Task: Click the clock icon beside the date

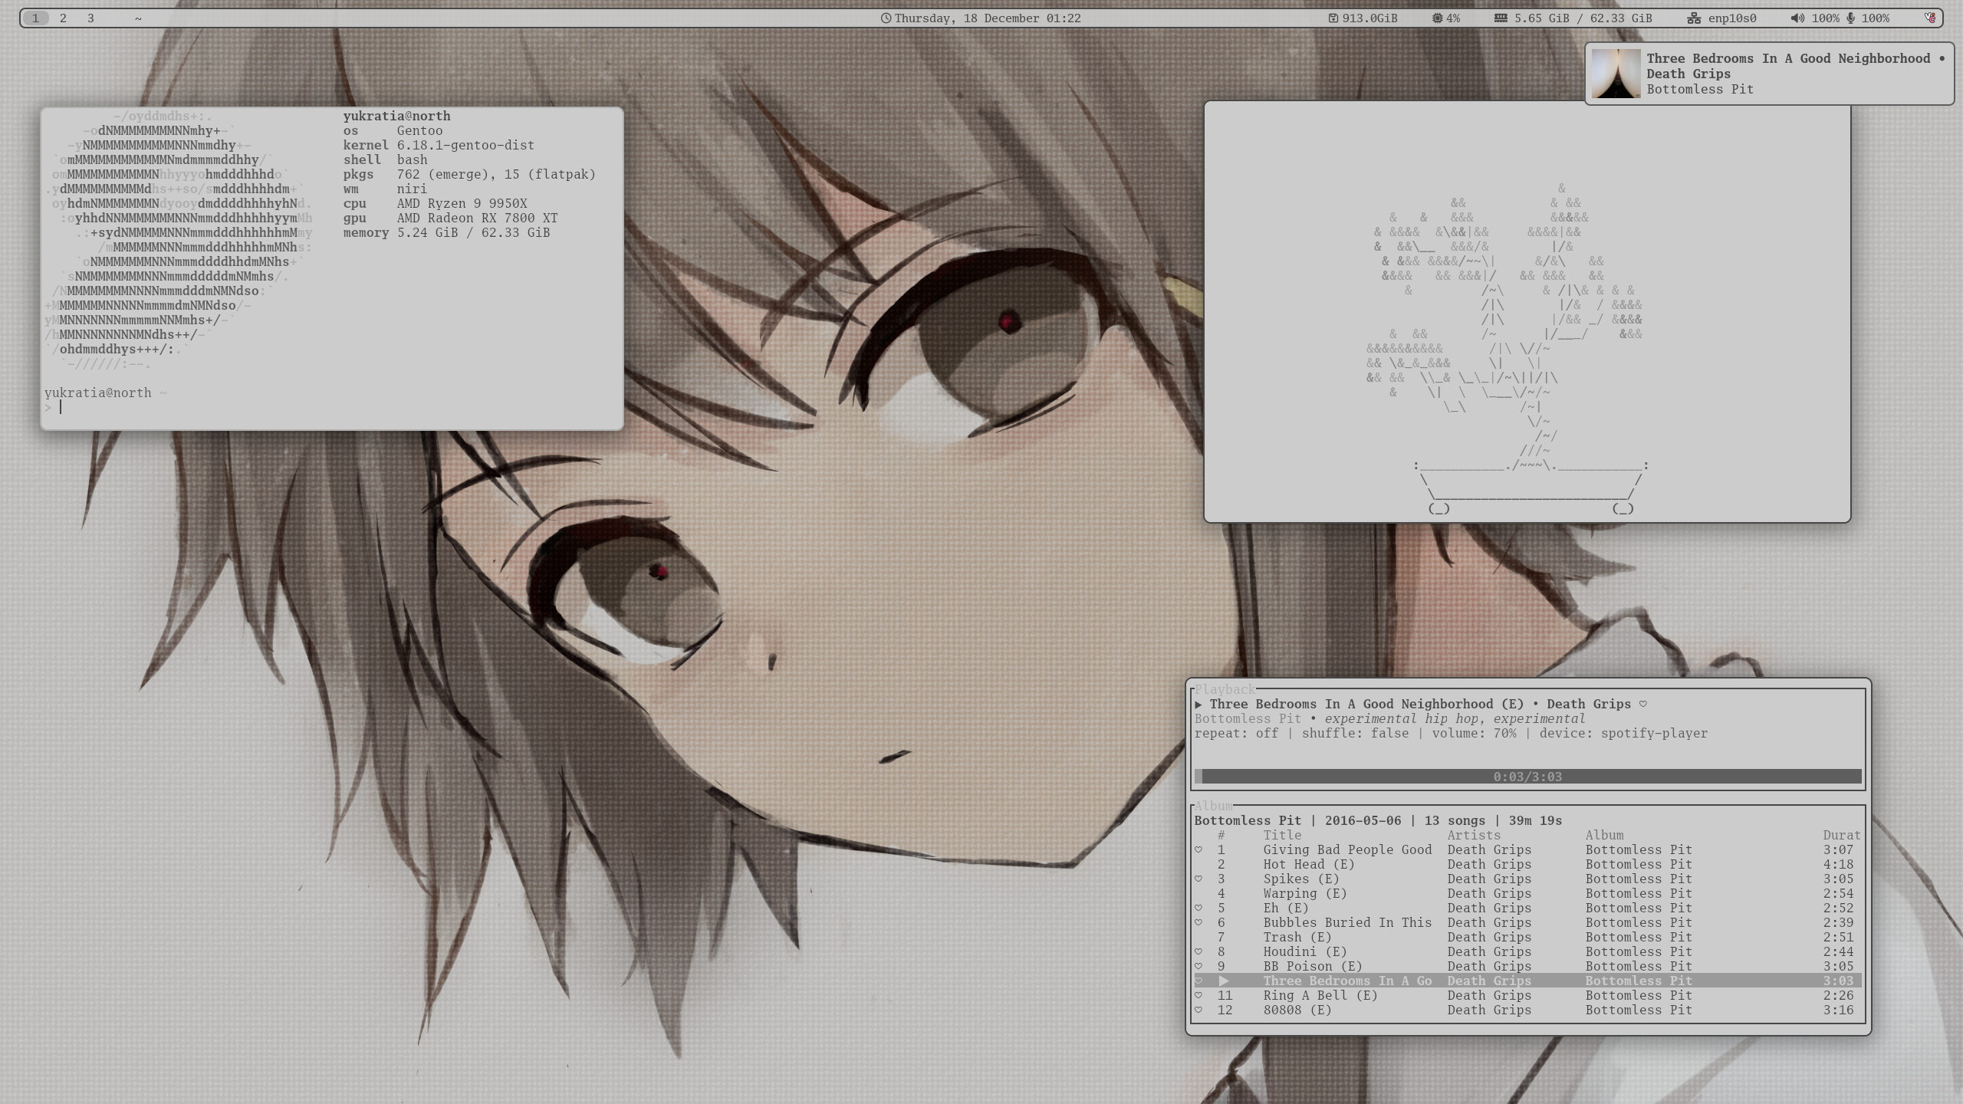Action: tap(886, 18)
